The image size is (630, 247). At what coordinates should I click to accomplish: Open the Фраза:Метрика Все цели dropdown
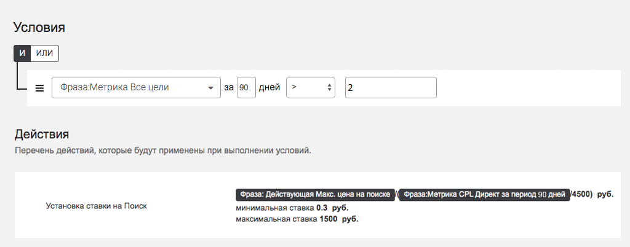pyautogui.click(x=136, y=87)
